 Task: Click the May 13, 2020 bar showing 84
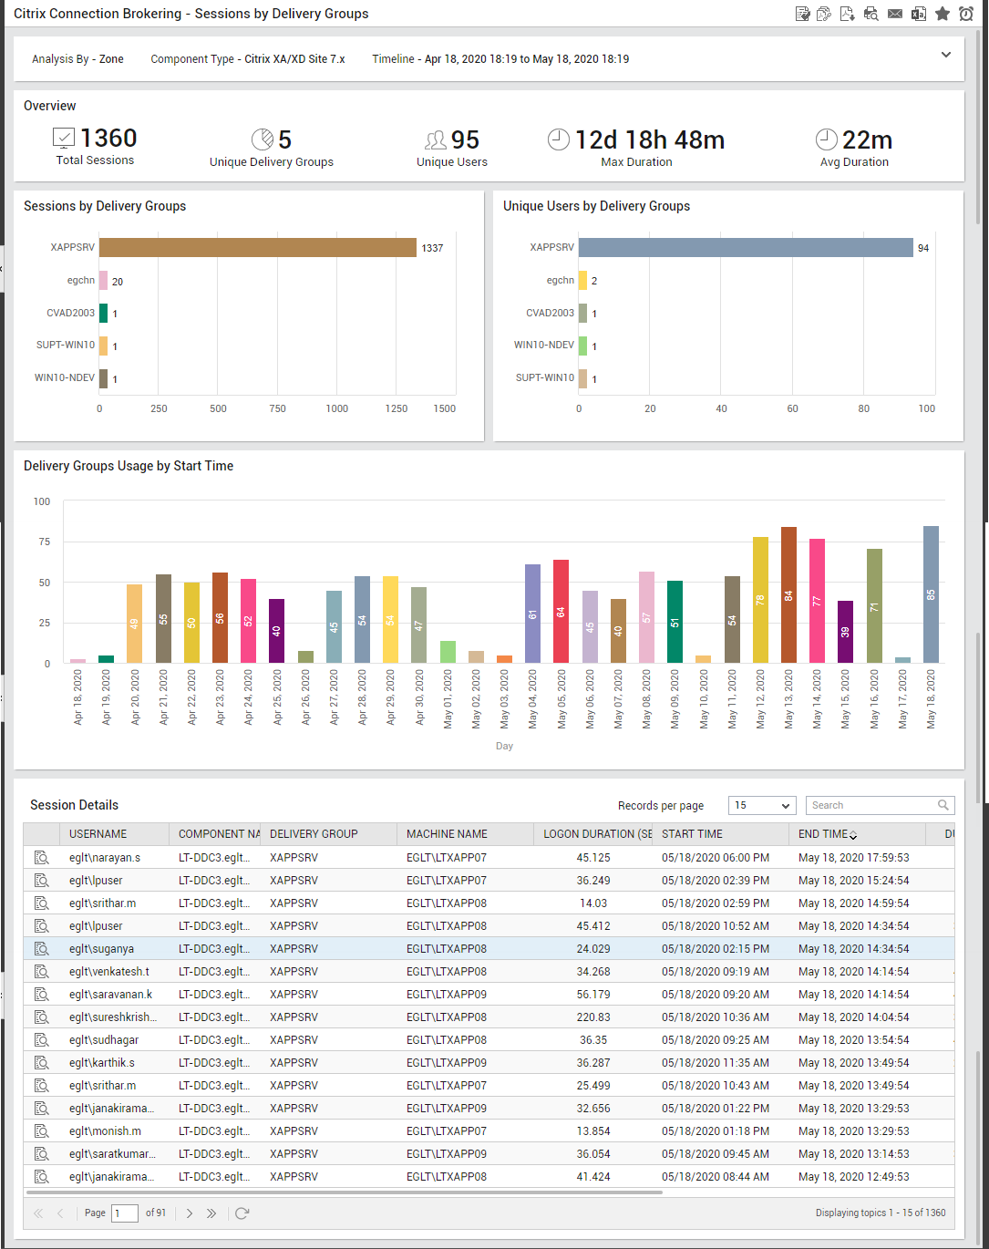788,595
